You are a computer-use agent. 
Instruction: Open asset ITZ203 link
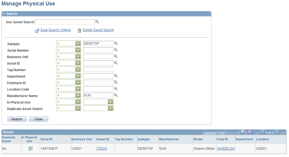point(102,149)
